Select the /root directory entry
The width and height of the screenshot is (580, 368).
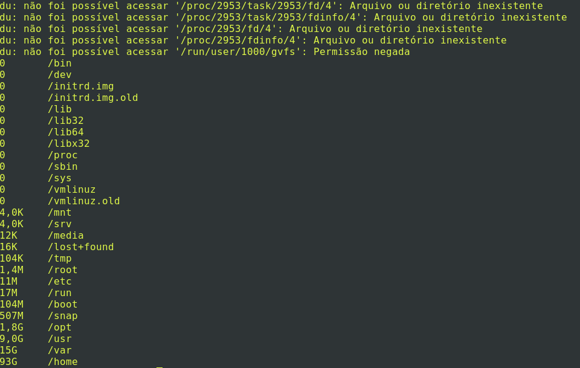pos(63,270)
